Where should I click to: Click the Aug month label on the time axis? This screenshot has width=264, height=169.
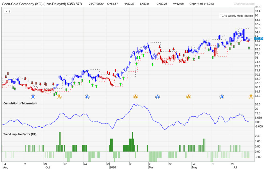point(6,167)
